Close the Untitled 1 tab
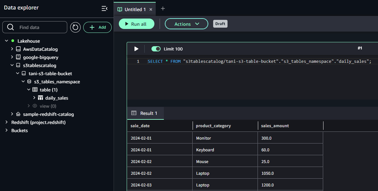 coord(151,9)
